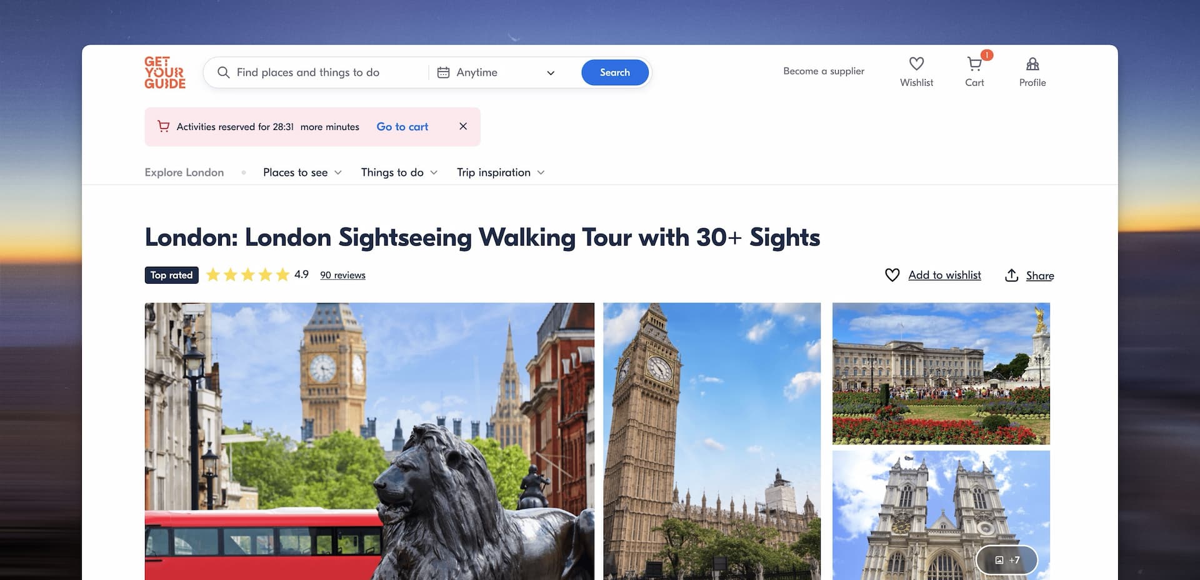The width and height of the screenshot is (1200, 580).
Task: Open the +7 more photos button
Action: (1007, 560)
